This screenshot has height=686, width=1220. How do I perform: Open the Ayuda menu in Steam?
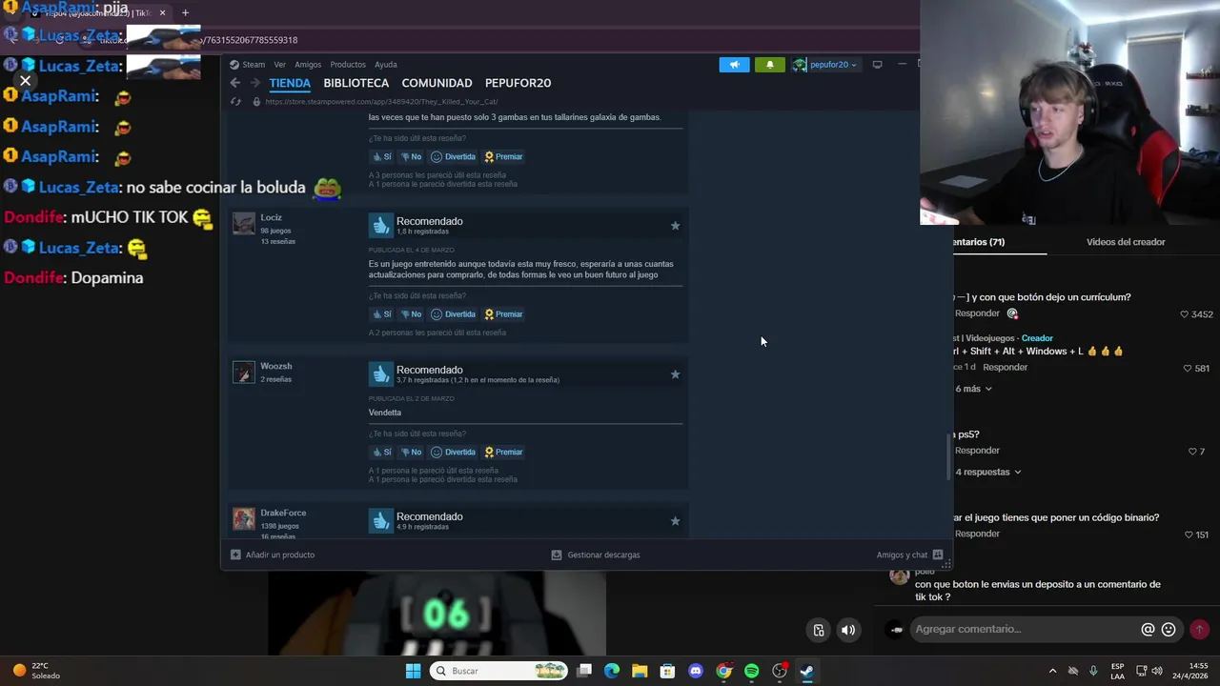pyautogui.click(x=386, y=65)
